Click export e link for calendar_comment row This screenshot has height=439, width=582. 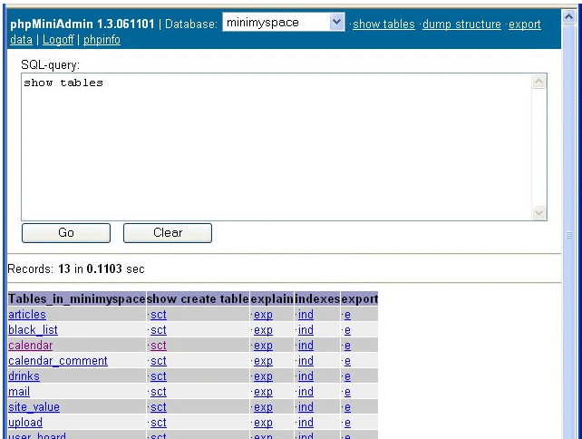(x=347, y=361)
